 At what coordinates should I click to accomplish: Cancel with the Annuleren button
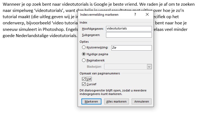coord(142,101)
